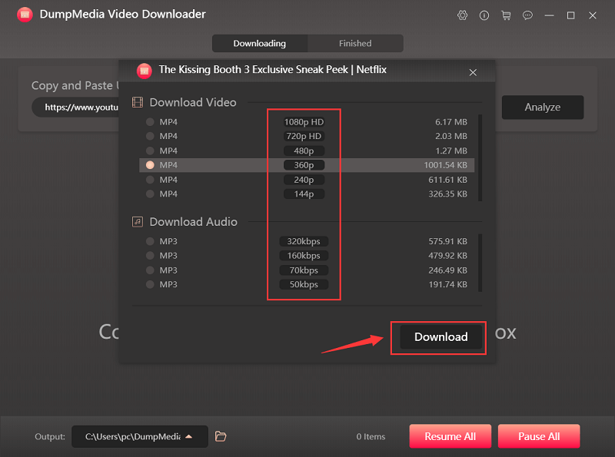This screenshot has height=457, width=615.
Task: Click the 246.49 KB file size
Action: tap(448, 270)
